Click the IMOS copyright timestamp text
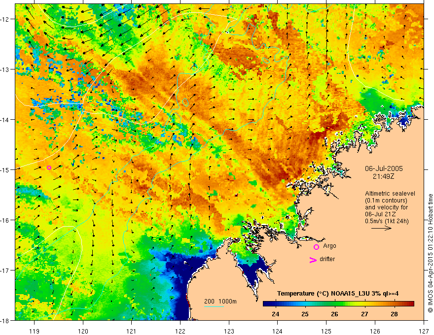The height and width of the screenshot is (335, 434). [x=430, y=254]
